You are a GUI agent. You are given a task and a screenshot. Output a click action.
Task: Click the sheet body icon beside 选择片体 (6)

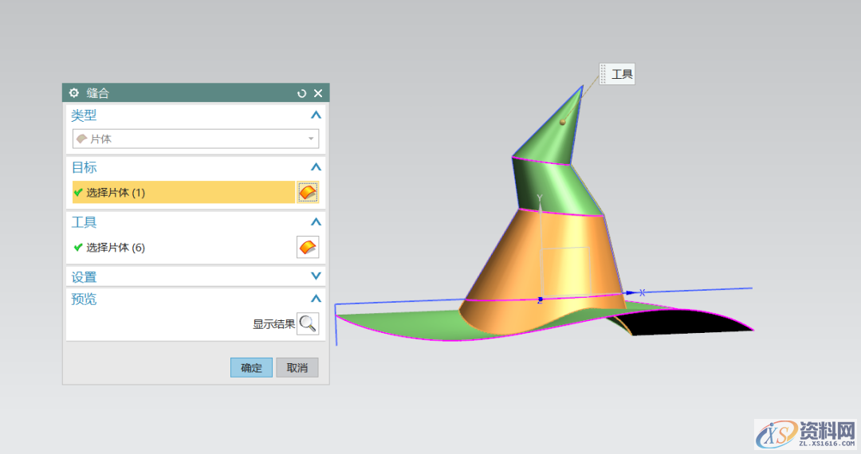click(x=308, y=247)
